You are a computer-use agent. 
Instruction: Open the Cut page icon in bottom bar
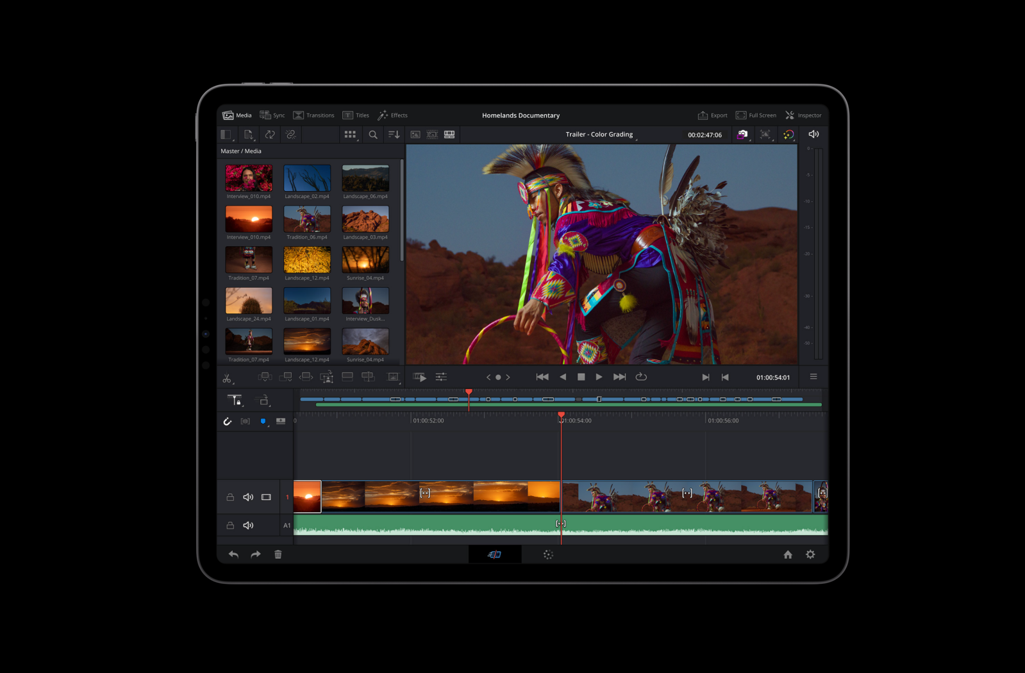coord(494,554)
